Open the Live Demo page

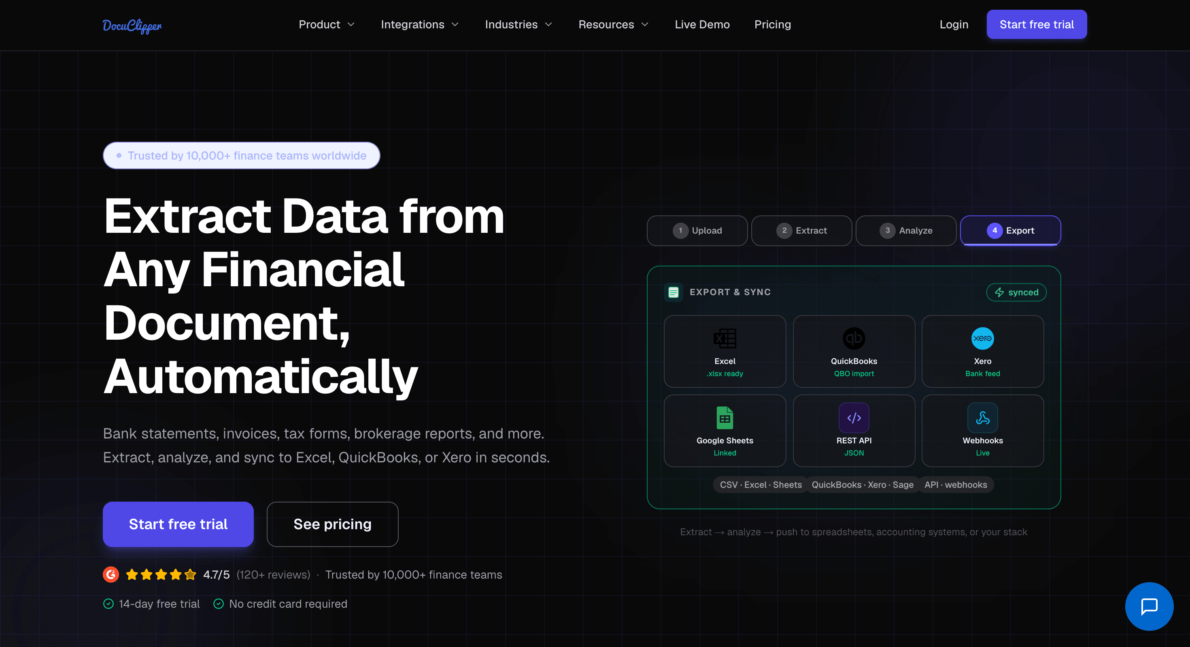[x=702, y=24]
